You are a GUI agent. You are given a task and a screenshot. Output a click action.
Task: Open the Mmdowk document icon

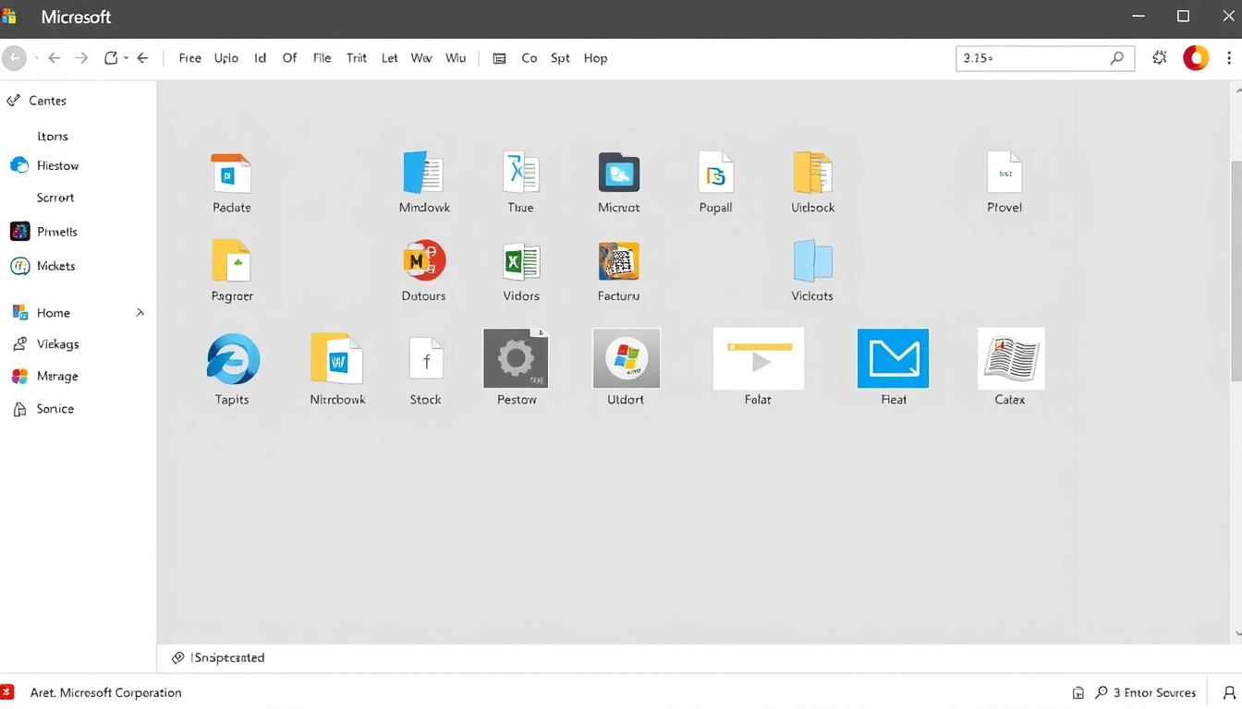click(423, 173)
